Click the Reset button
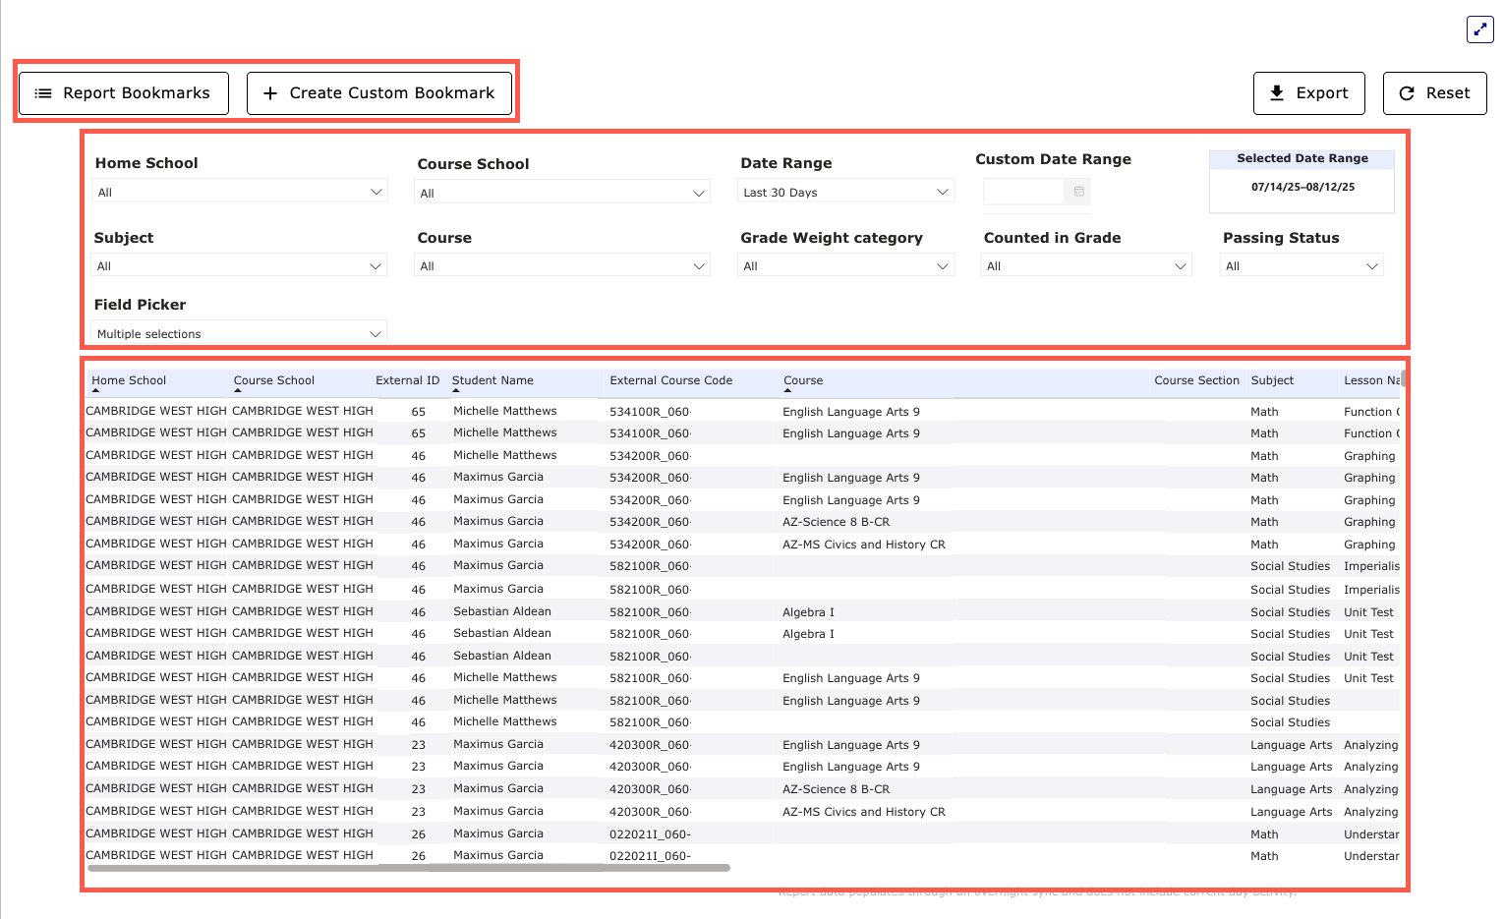1504x919 pixels. [x=1434, y=93]
